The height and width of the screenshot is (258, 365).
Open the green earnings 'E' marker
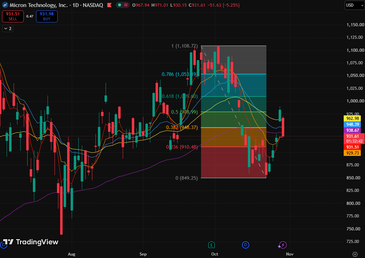212,245
